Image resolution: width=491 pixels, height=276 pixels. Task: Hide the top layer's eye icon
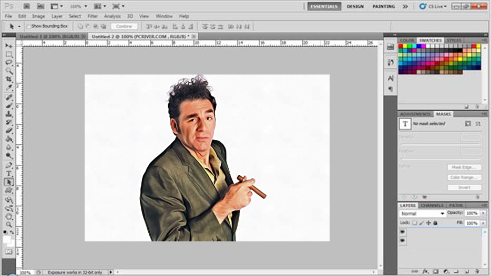point(403,232)
